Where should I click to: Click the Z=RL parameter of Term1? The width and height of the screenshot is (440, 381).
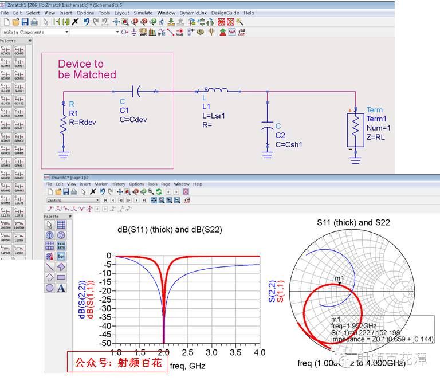[375, 137]
